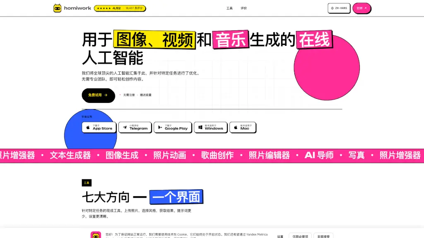The width and height of the screenshot is (424, 238).
Task: Click the globe icon in language button
Action: pyautogui.click(x=332, y=8)
